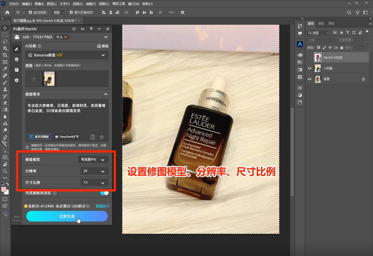Open the 图像(I) menu
This screenshot has width=373, height=256.
(x=39, y=4)
